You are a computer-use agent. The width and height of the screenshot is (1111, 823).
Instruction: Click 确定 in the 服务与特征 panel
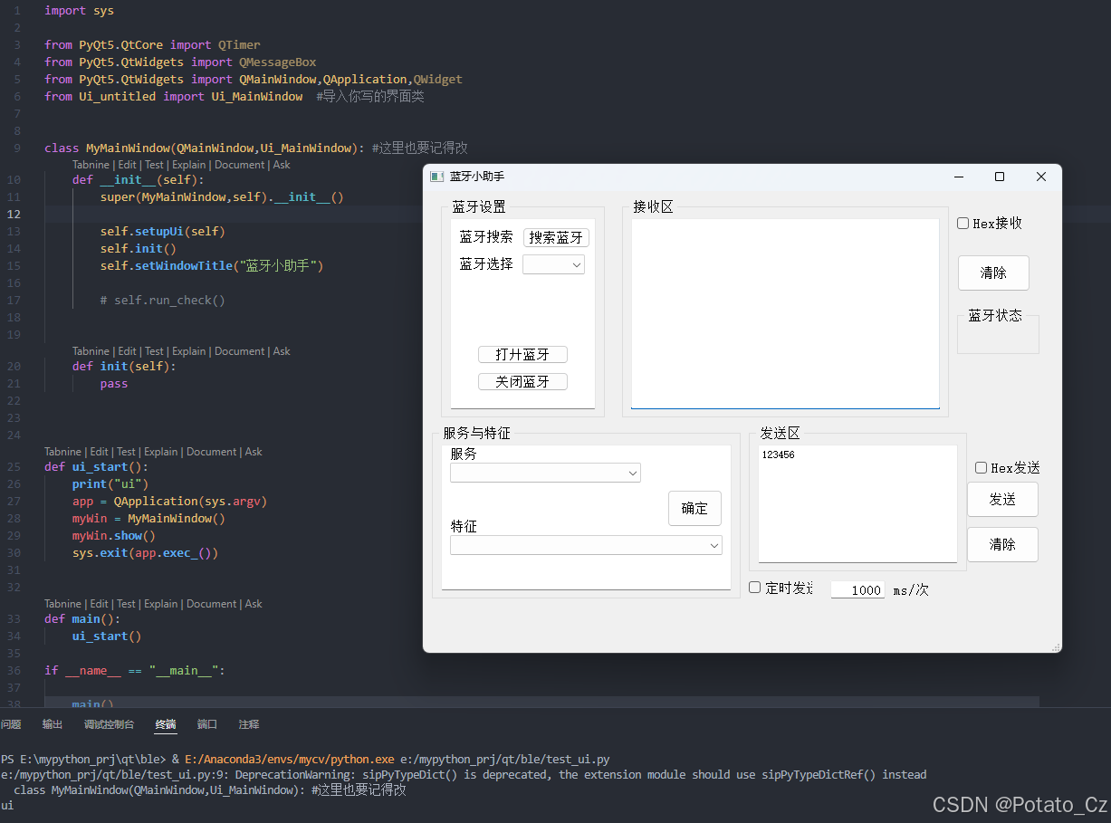(694, 508)
